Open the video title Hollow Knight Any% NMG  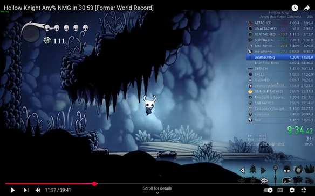pos(79,8)
